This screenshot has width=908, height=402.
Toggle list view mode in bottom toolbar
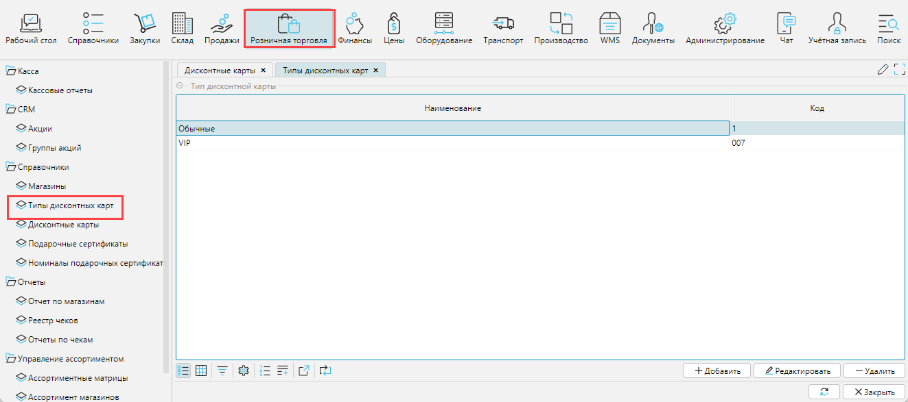click(183, 370)
